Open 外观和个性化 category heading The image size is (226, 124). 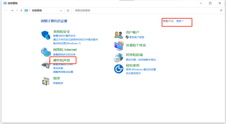[136, 45]
